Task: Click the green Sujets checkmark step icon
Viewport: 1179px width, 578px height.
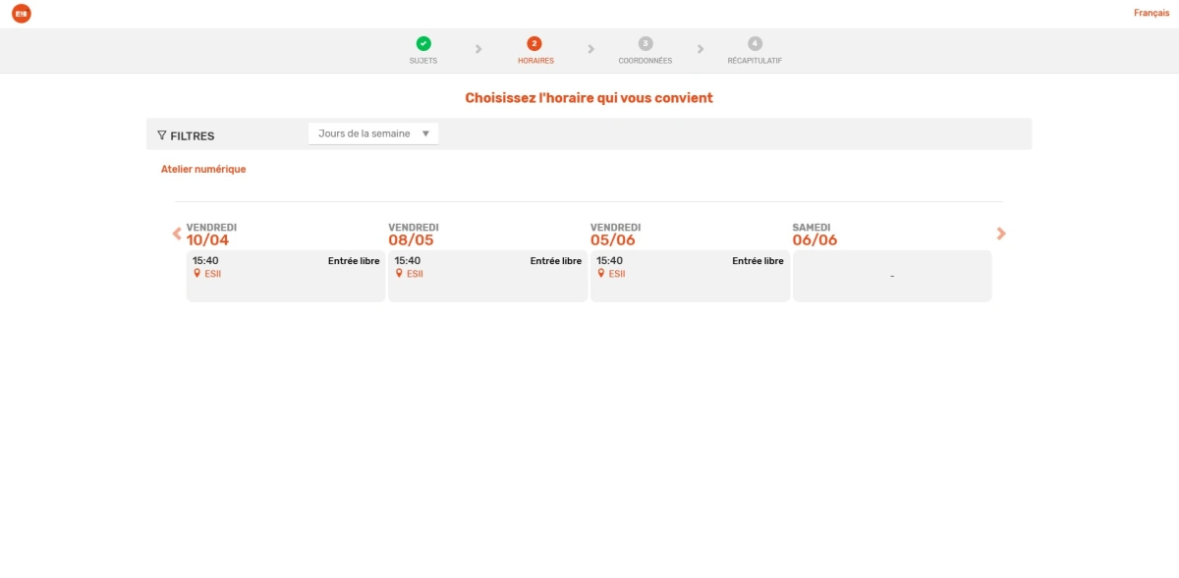Action: (x=423, y=43)
